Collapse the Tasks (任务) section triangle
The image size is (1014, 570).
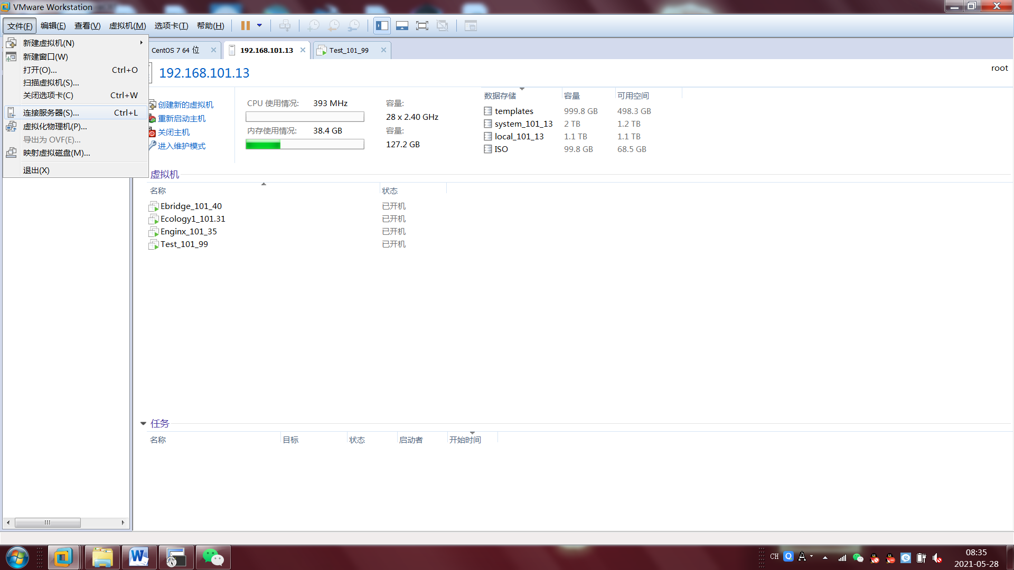click(x=143, y=423)
